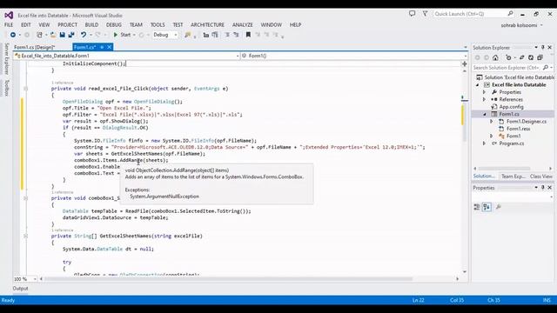Click the Start debugging label

(x=125, y=35)
